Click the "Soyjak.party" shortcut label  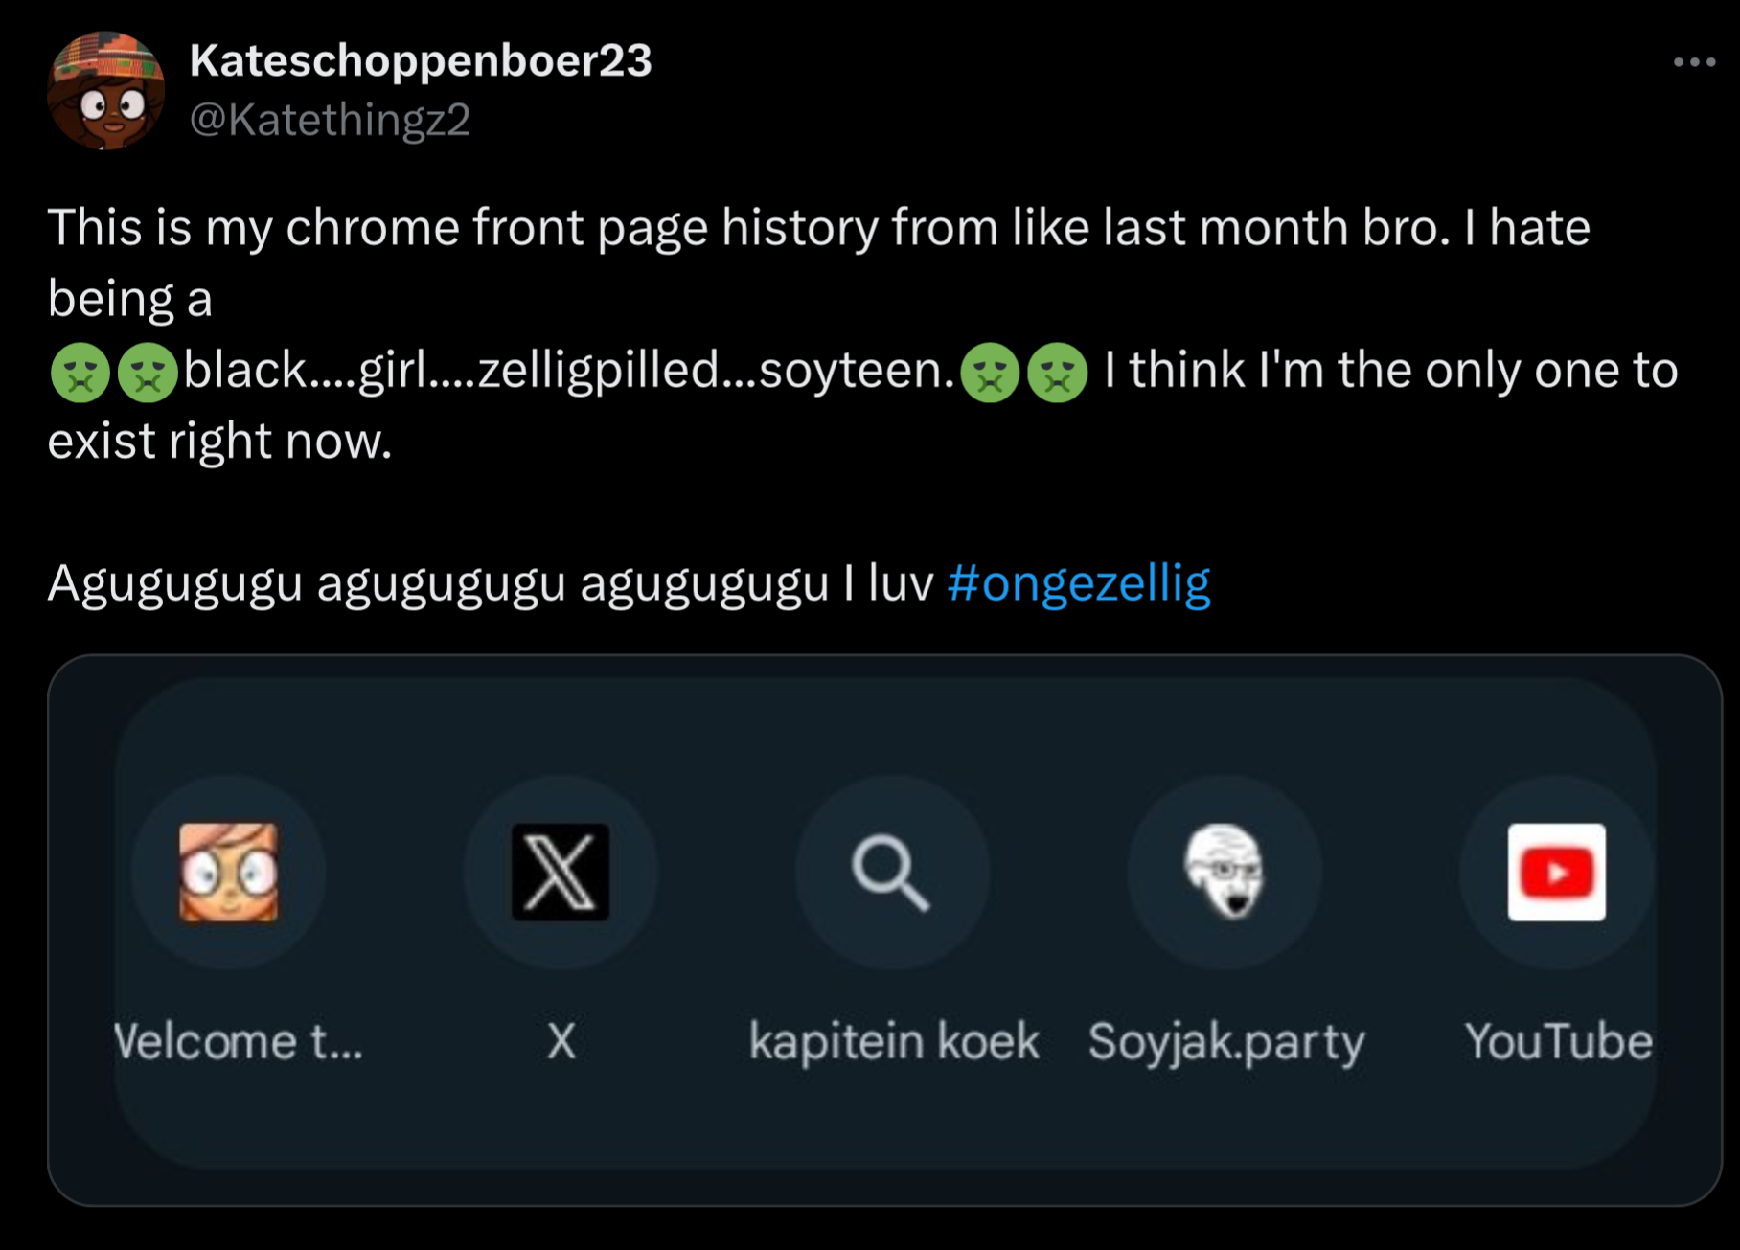pos(1226,1041)
